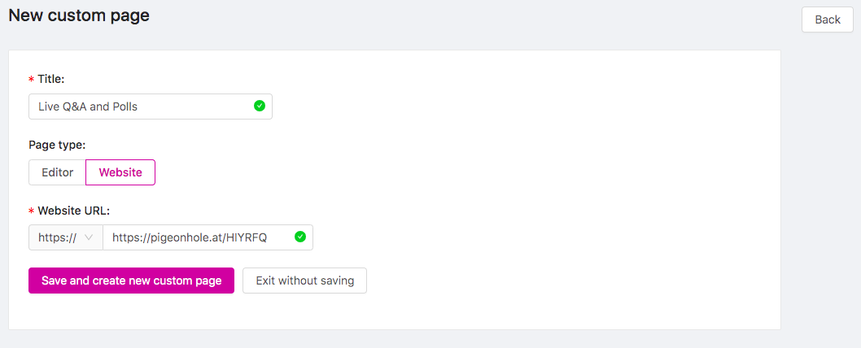
Task: Focus the Website URL input containing pigeonhole.at
Action: [208, 237]
